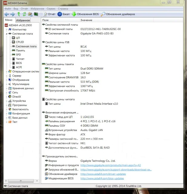
Task: Open the Сервис menu
Action: pos(51,9)
